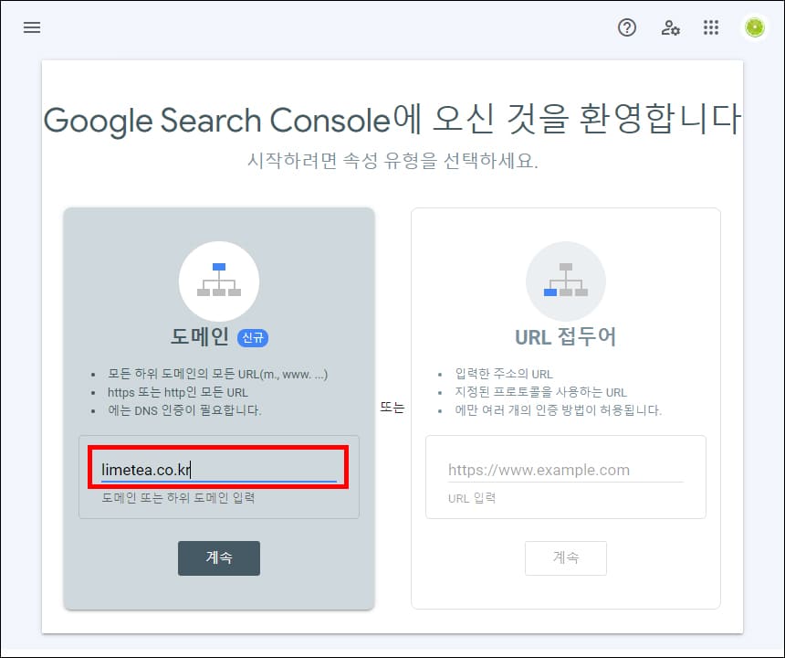Open the Google apps grid launcher

point(711,28)
